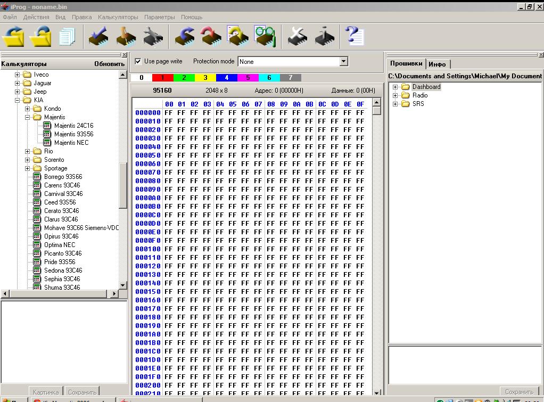Expand the Dashboard folder in Прошивки
544x402 pixels.
(x=395, y=87)
